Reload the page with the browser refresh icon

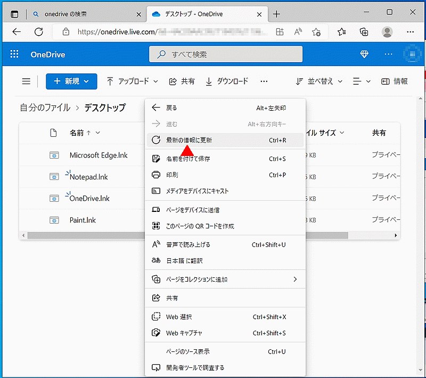[39, 32]
